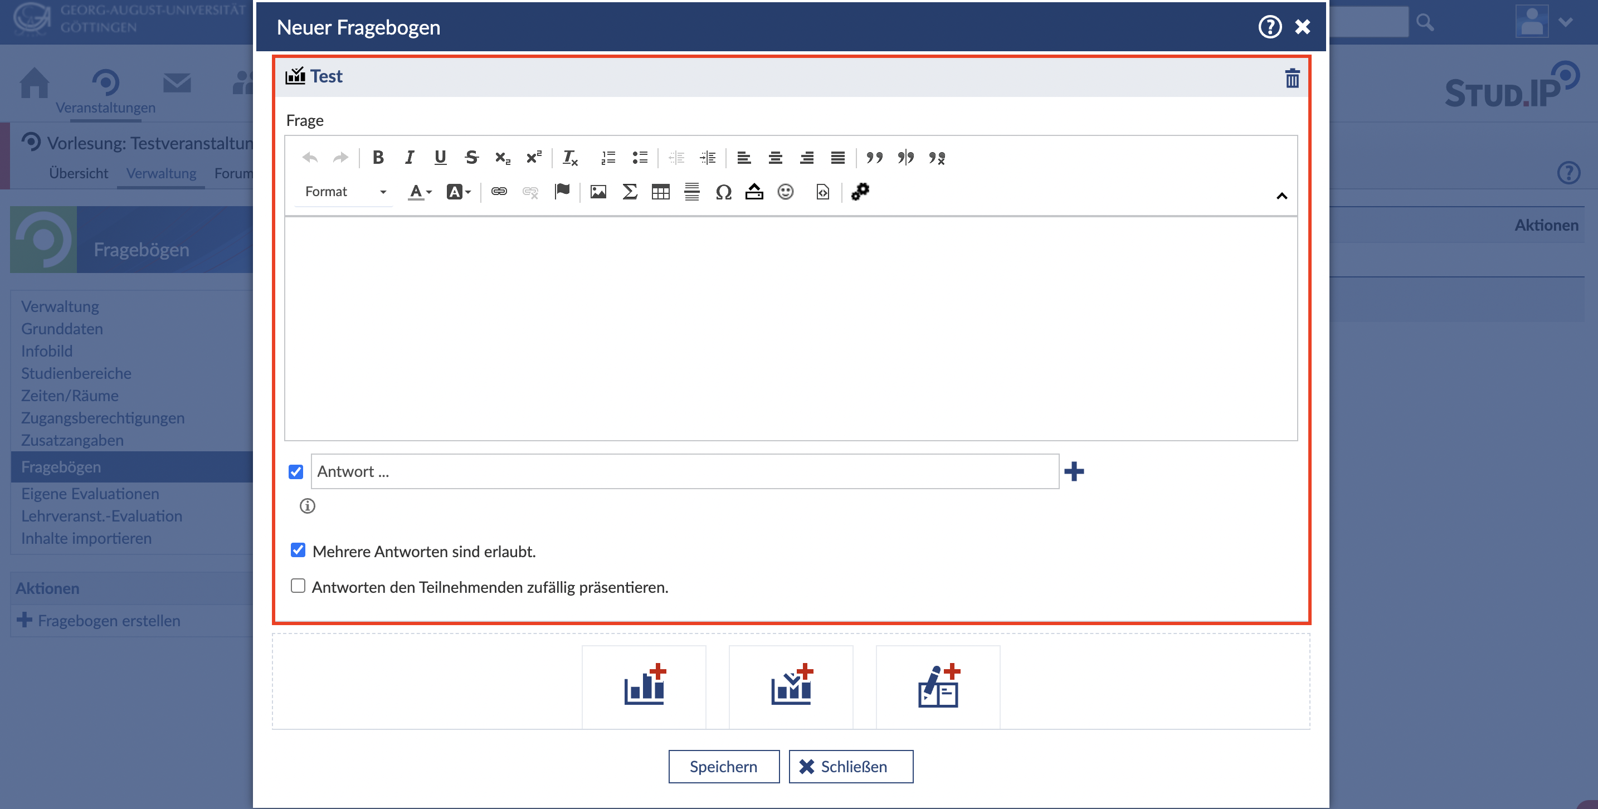Insert image using the toolbar picture icon
The image size is (1598, 809).
[x=598, y=192]
